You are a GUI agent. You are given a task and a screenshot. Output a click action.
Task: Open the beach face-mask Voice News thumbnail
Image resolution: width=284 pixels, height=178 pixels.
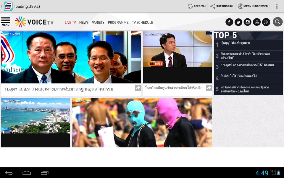click(142, 123)
